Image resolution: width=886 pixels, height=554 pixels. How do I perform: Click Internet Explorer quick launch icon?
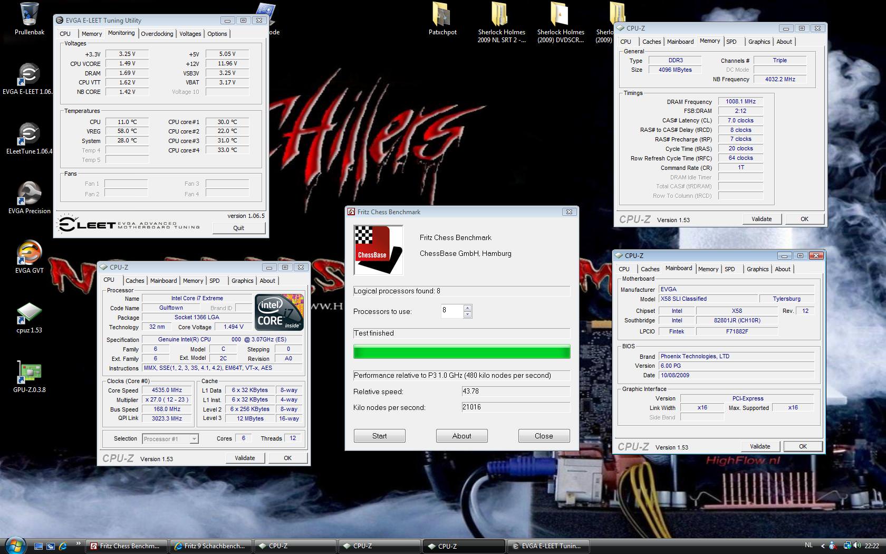click(63, 546)
